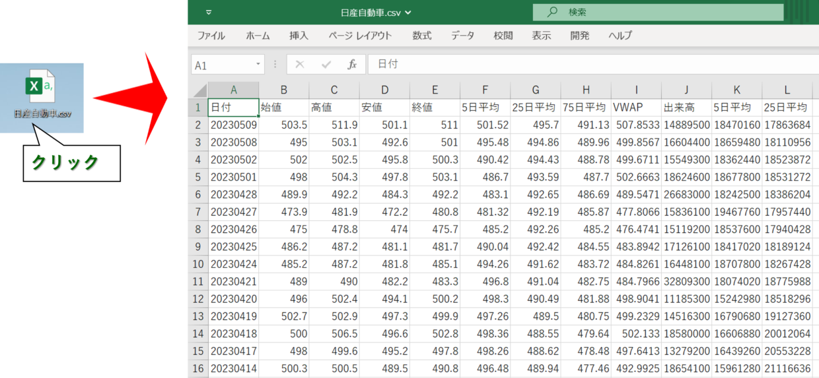
Task: Click the 出来高 header cell
Action: coord(687,107)
